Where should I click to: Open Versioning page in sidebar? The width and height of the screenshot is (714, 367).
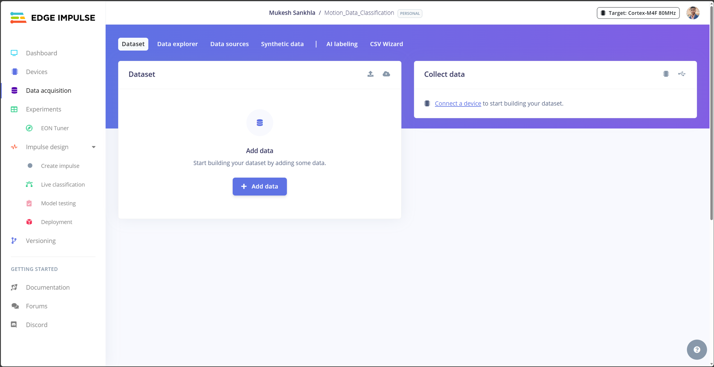point(41,241)
